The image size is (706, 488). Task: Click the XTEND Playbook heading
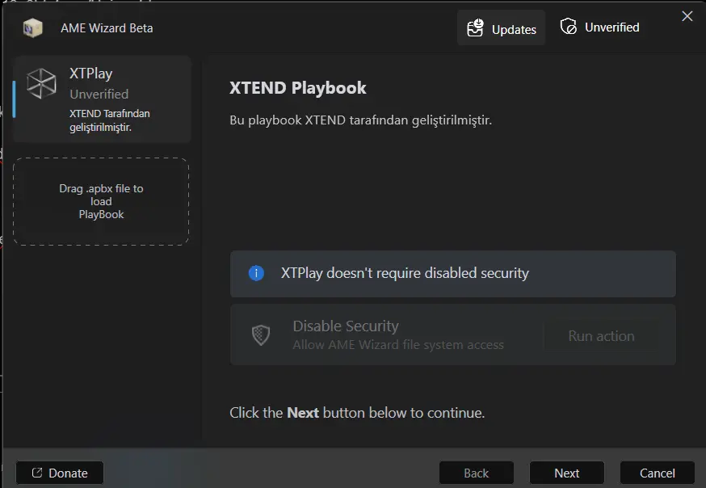tap(297, 88)
